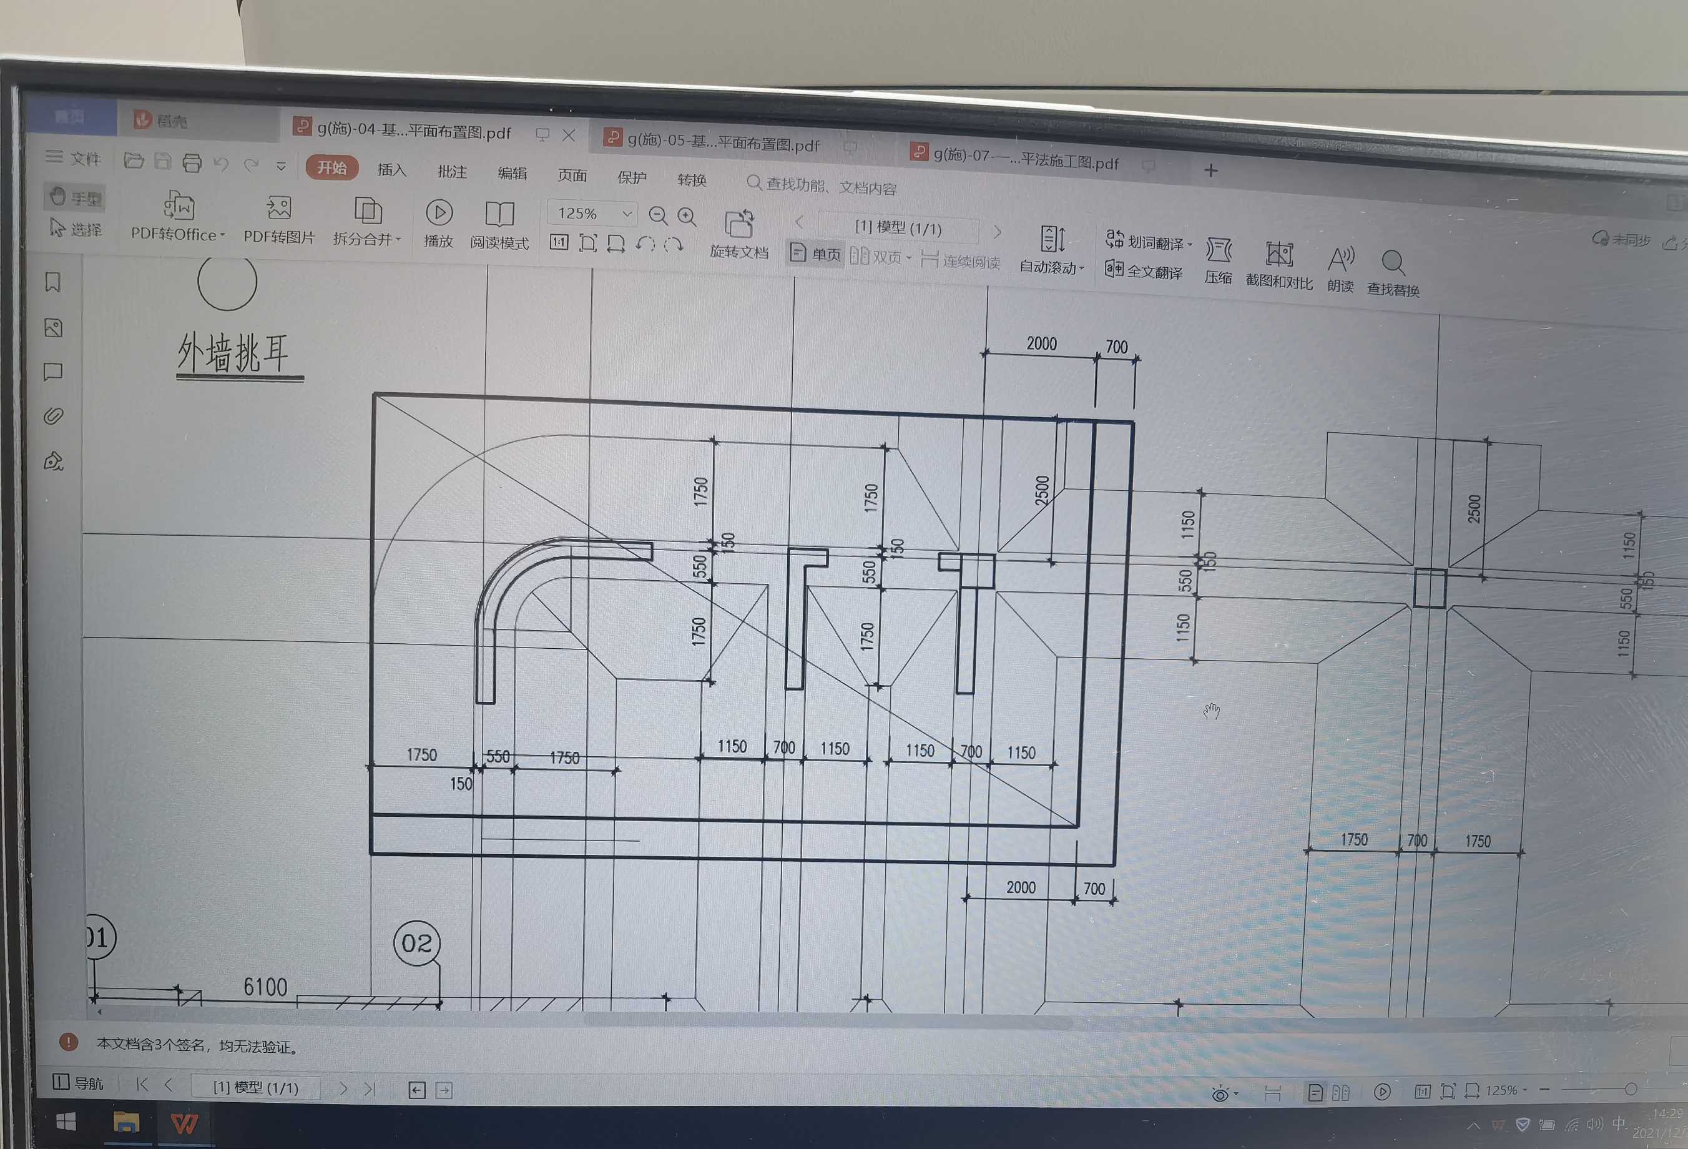
Task: Set actual size 1:1 in ribbon
Action: click(x=559, y=242)
